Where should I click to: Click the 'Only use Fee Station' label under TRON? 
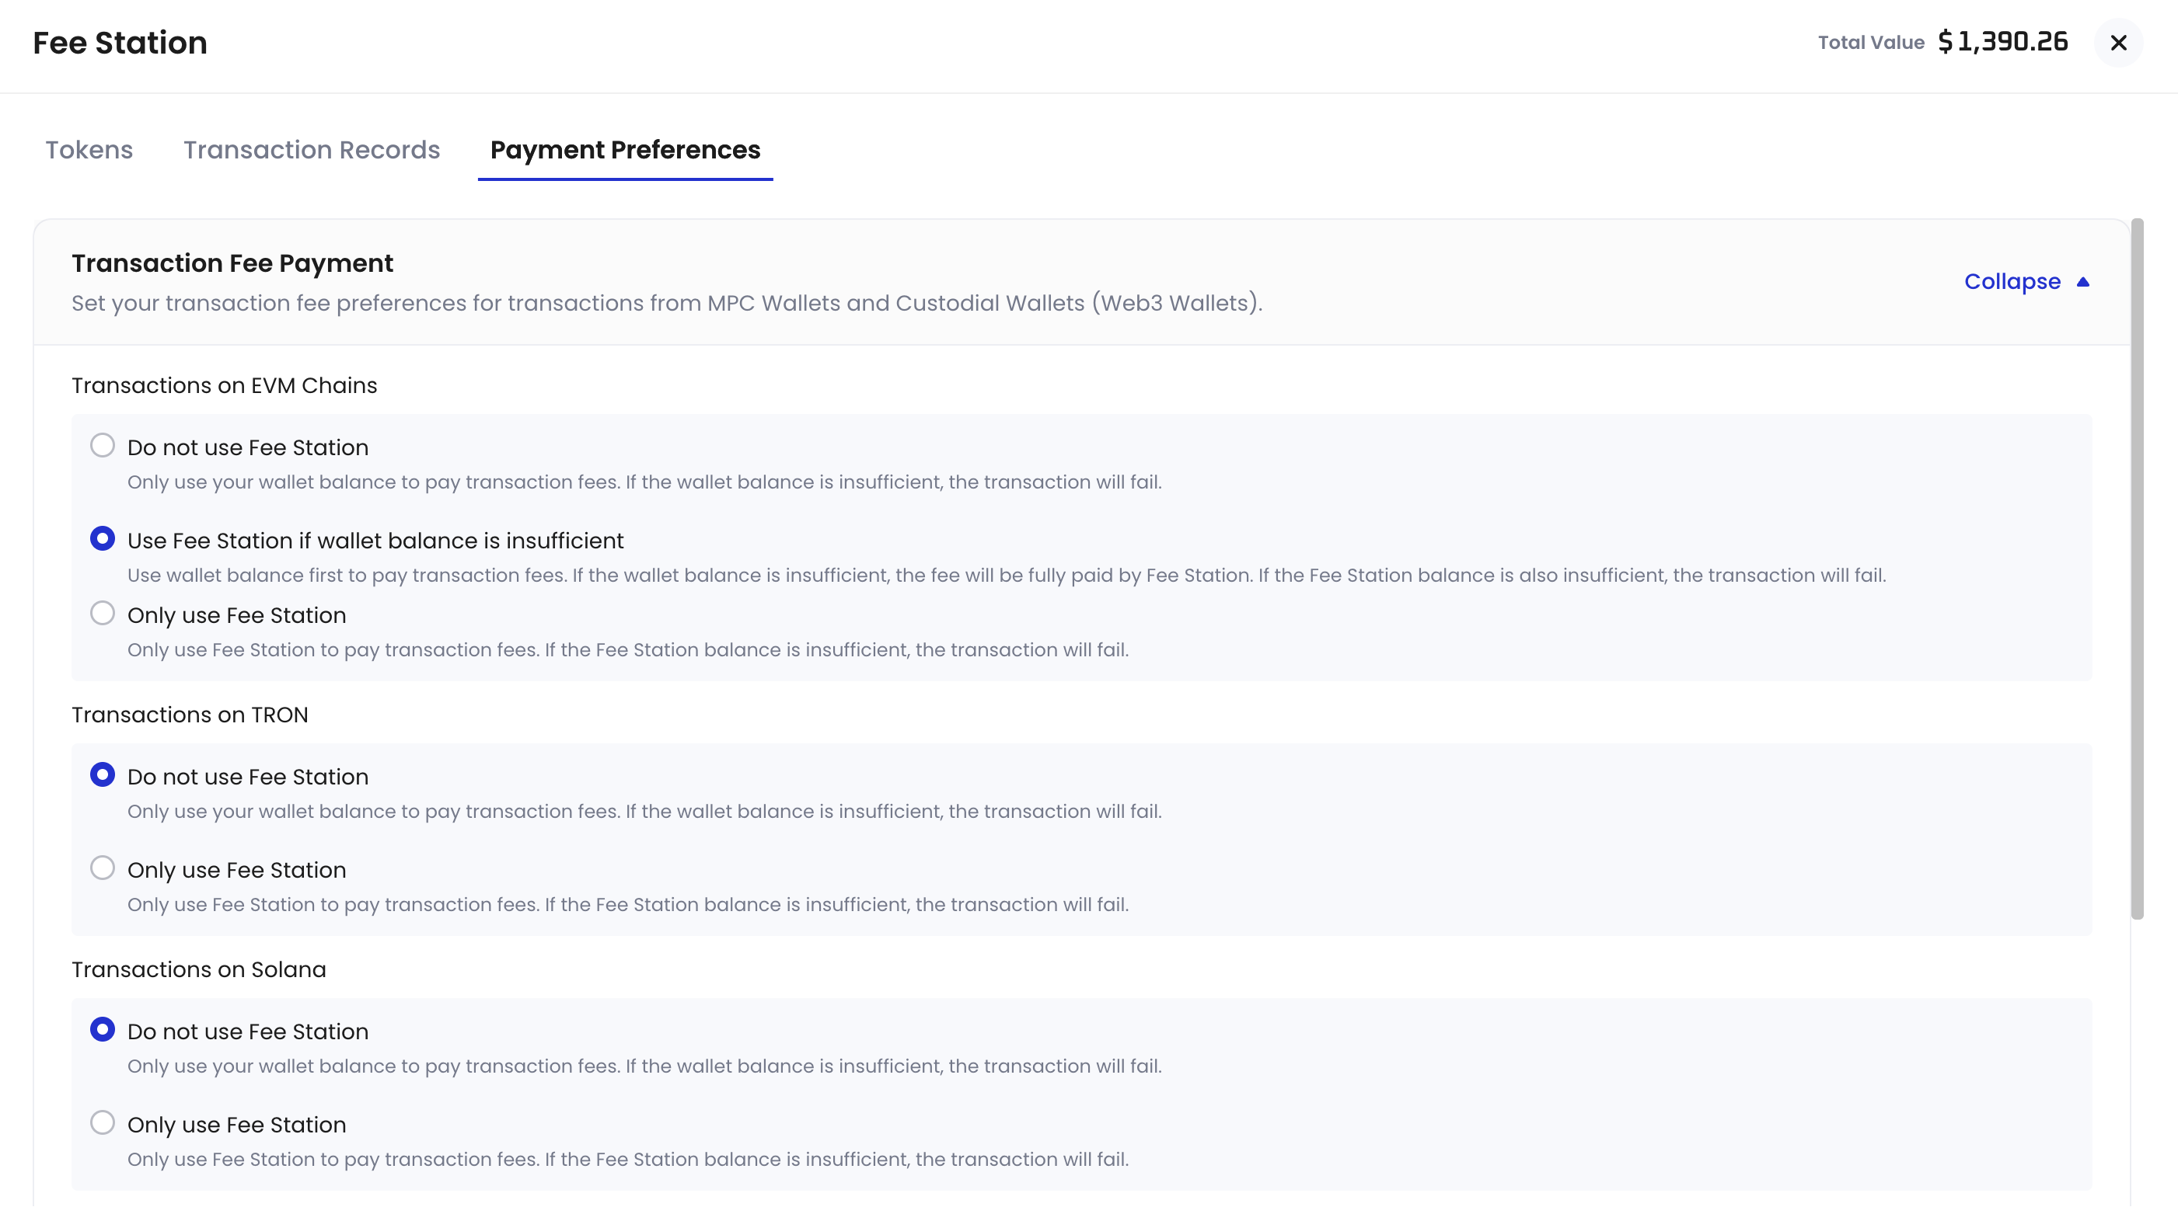(237, 871)
